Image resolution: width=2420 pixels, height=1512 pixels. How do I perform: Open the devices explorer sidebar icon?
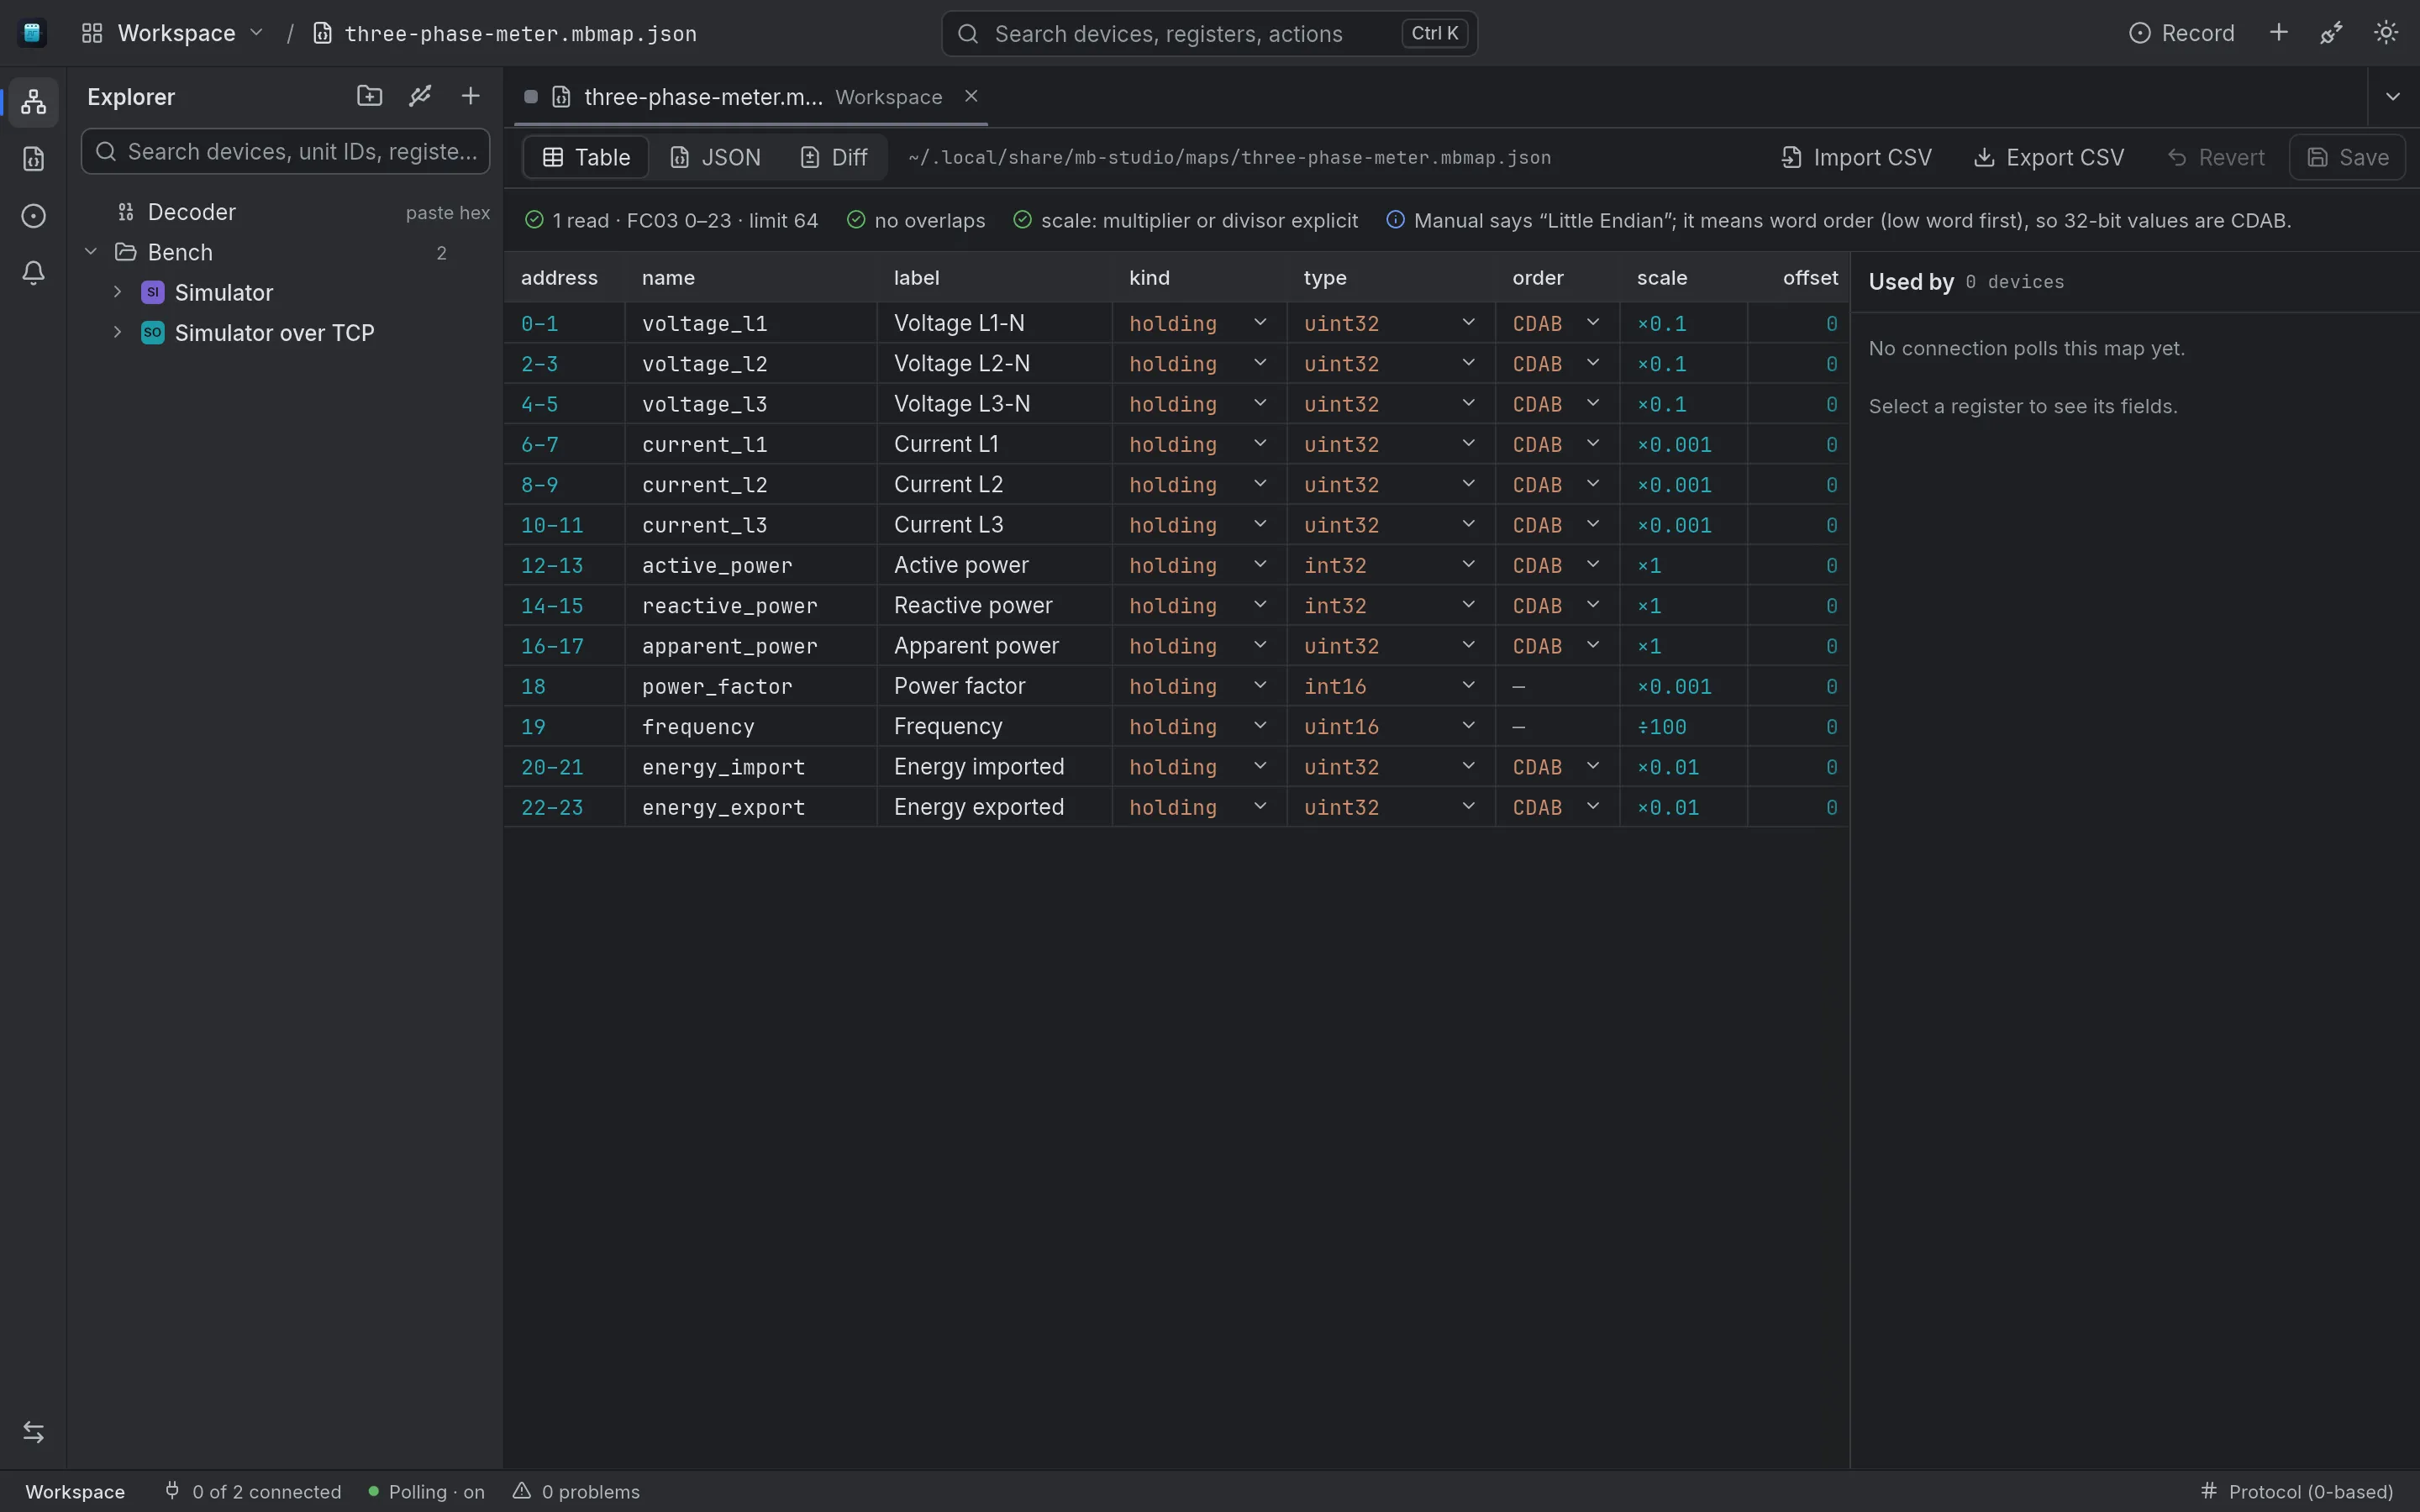33,101
